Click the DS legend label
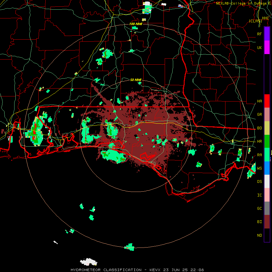Viewport: 272px width, 272px height. click(x=259, y=181)
